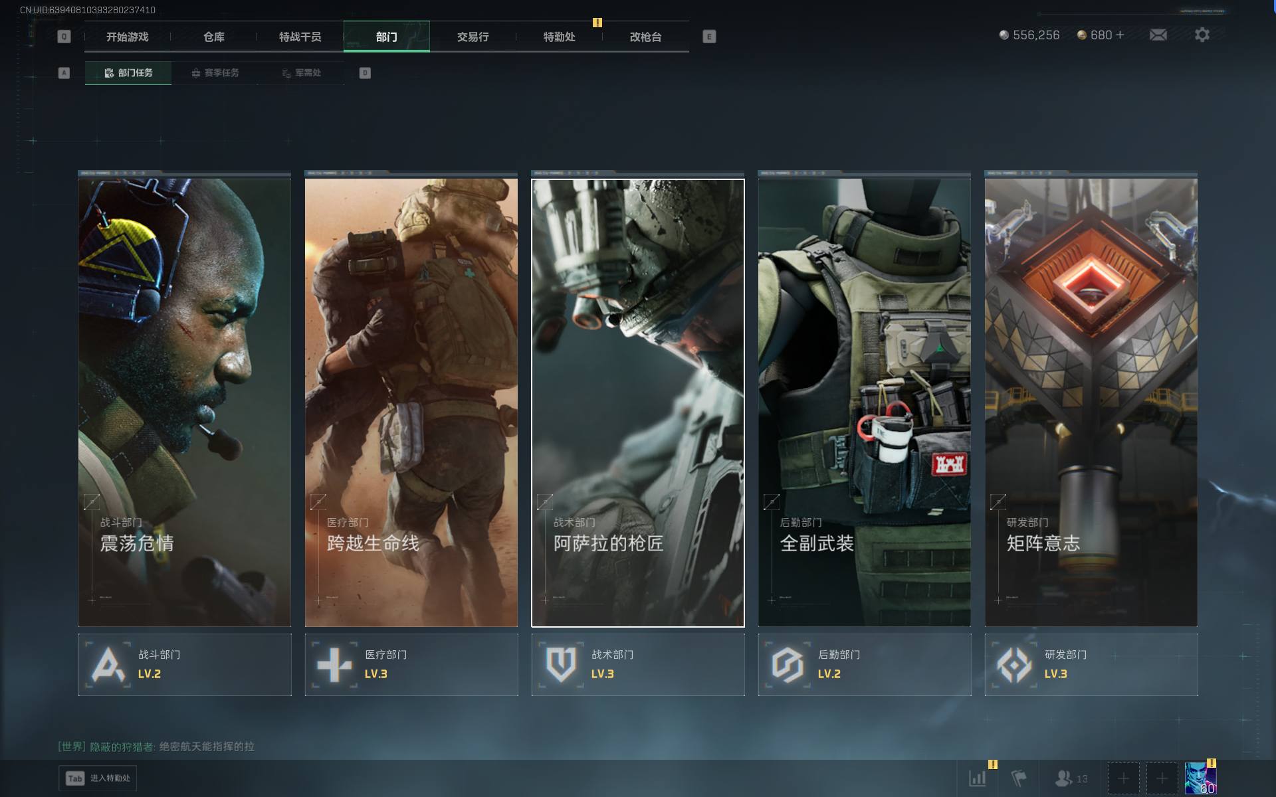The height and width of the screenshot is (797, 1276).
Task: Open the 震荡危情 combat department card
Action: pos(185,402)
